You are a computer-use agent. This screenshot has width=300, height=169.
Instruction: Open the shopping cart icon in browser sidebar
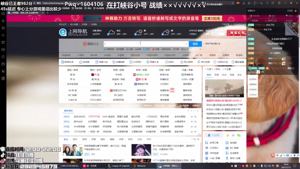point(3,71)
